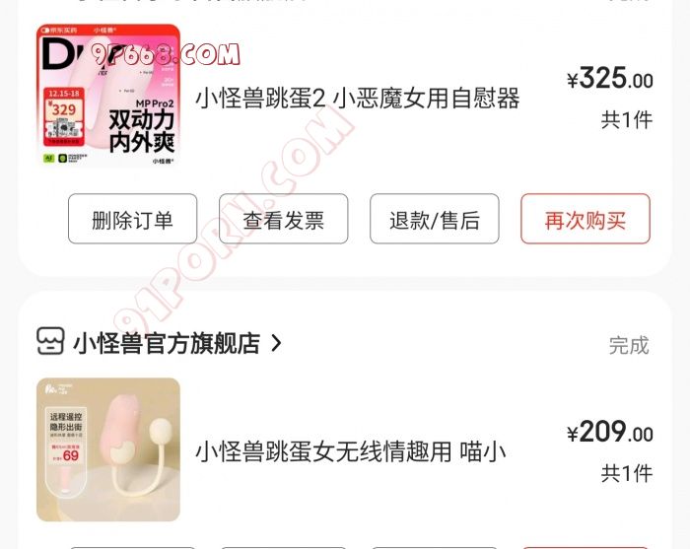Open the 小怪兽官方旗舰店 shop page

168,343
